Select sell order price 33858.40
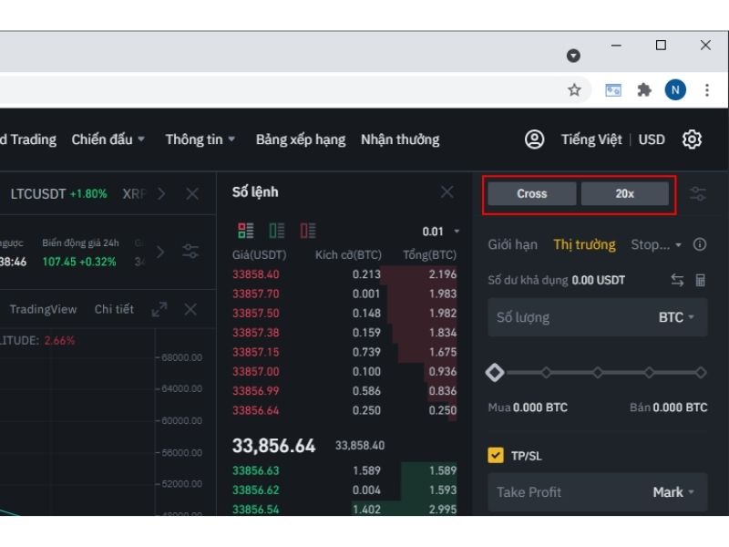 [x=256, y=274]
